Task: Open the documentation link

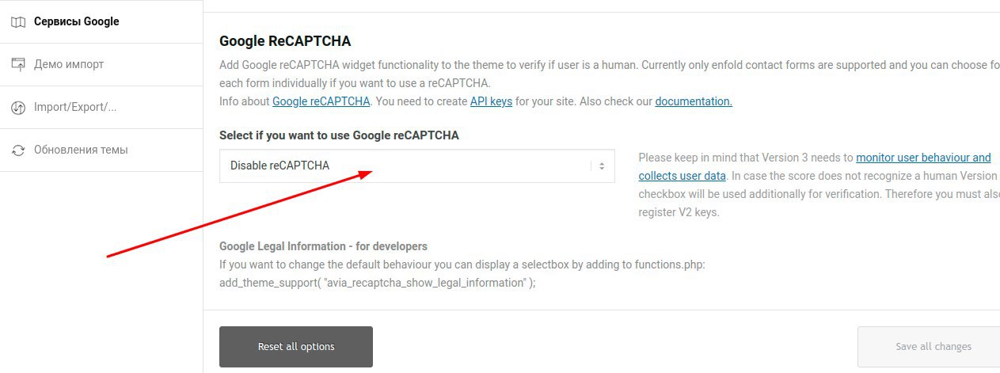Action: [x=694, y=101]
